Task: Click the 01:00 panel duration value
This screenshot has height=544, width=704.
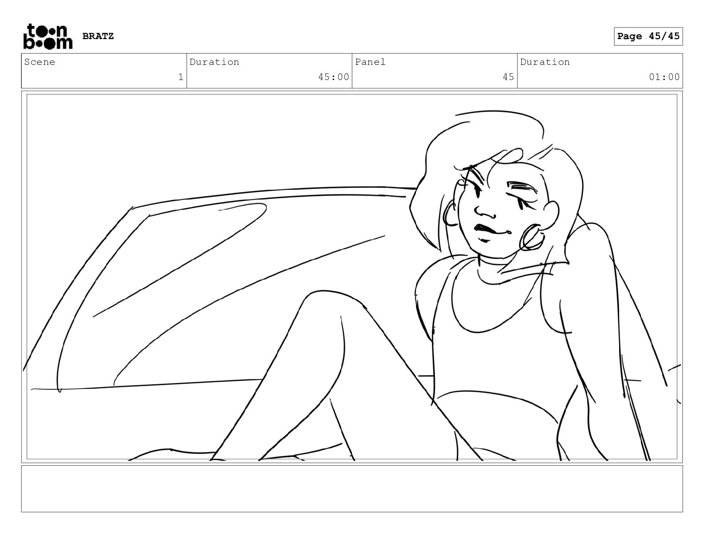Action: (664, 77)
